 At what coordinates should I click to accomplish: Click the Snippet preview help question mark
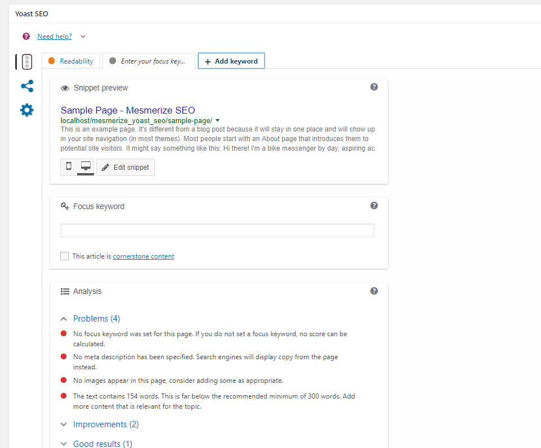[x=374, y=87]
